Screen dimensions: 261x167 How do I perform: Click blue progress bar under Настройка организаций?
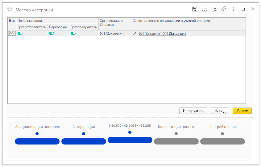130,140
